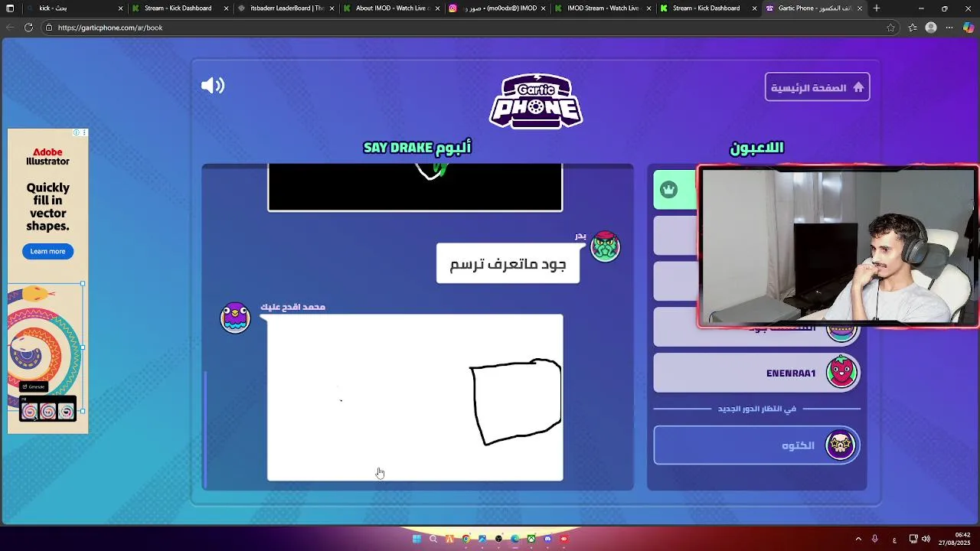The width and height of the screenshot is (980, 551).
Task: Click the microphone icon in the system tray
Action: pos(874,539)
